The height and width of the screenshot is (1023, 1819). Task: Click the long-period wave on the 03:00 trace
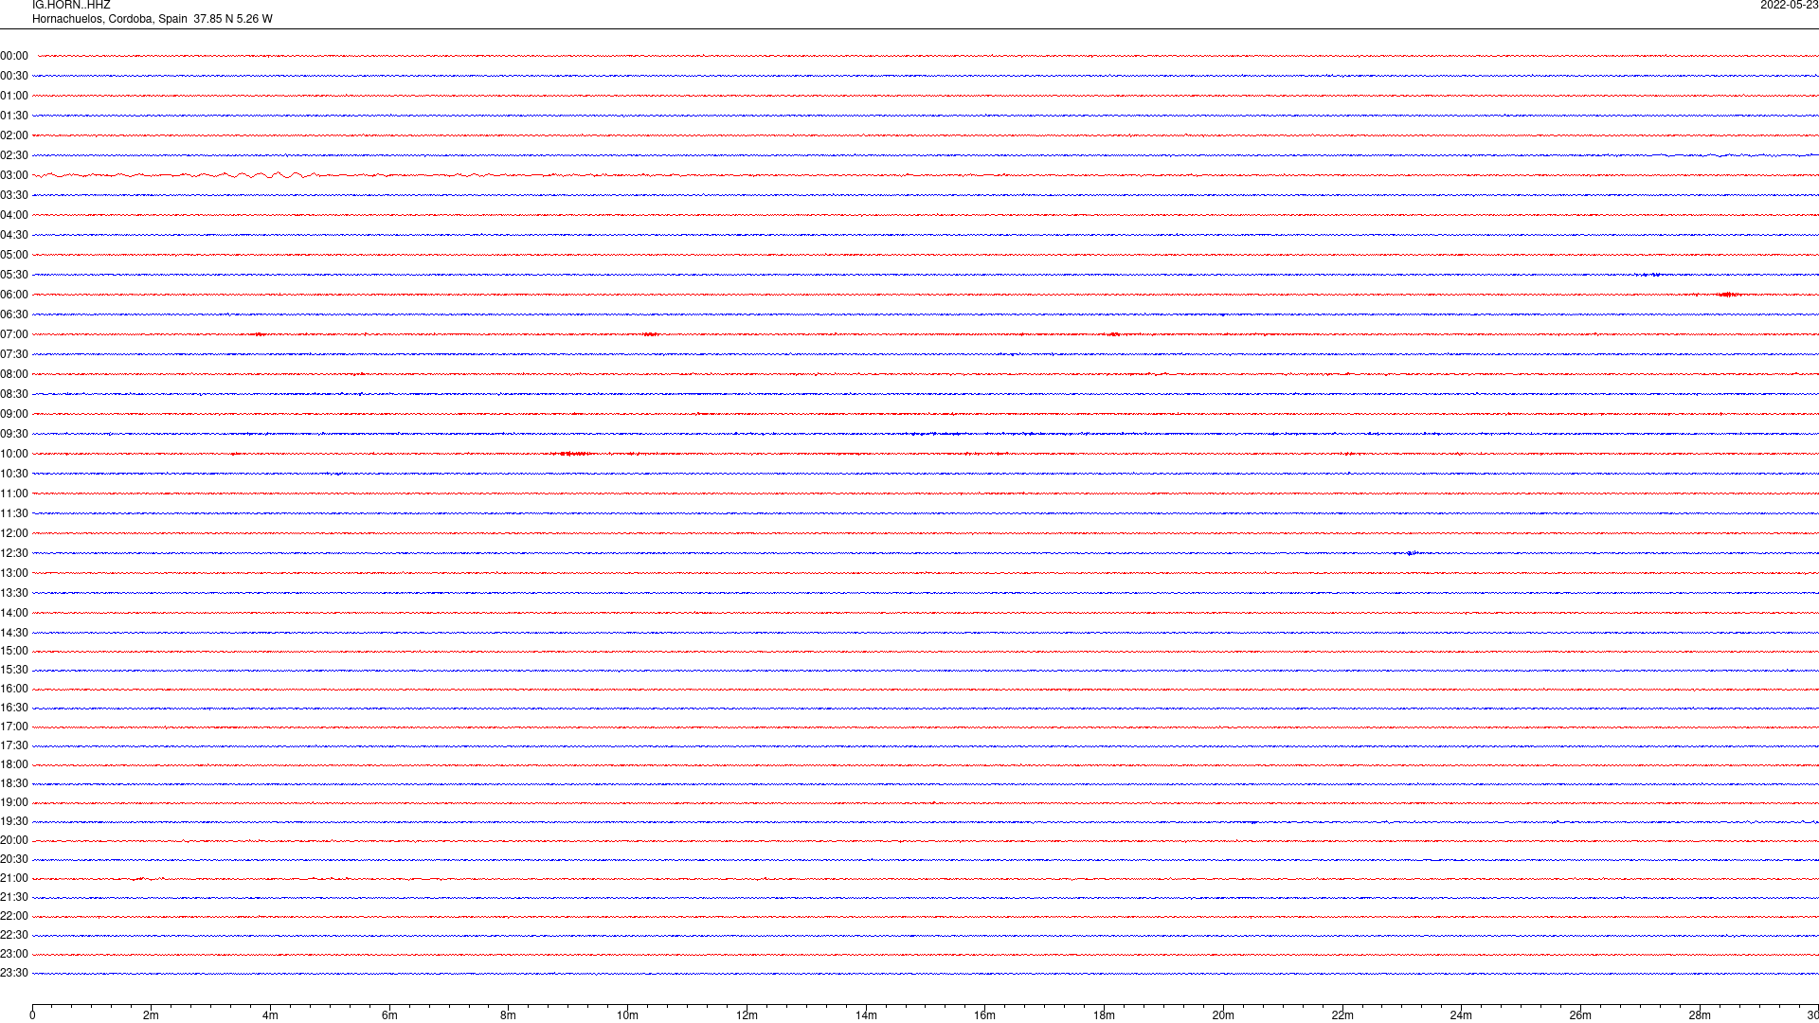pyautogui.click(x=175, y=175)
